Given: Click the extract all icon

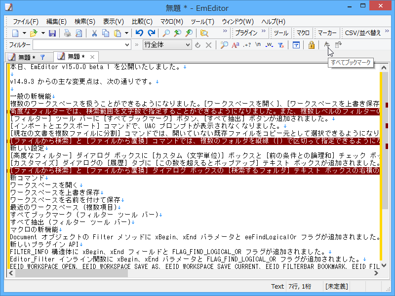Looking at the screenshot, I should coord(338,45).
